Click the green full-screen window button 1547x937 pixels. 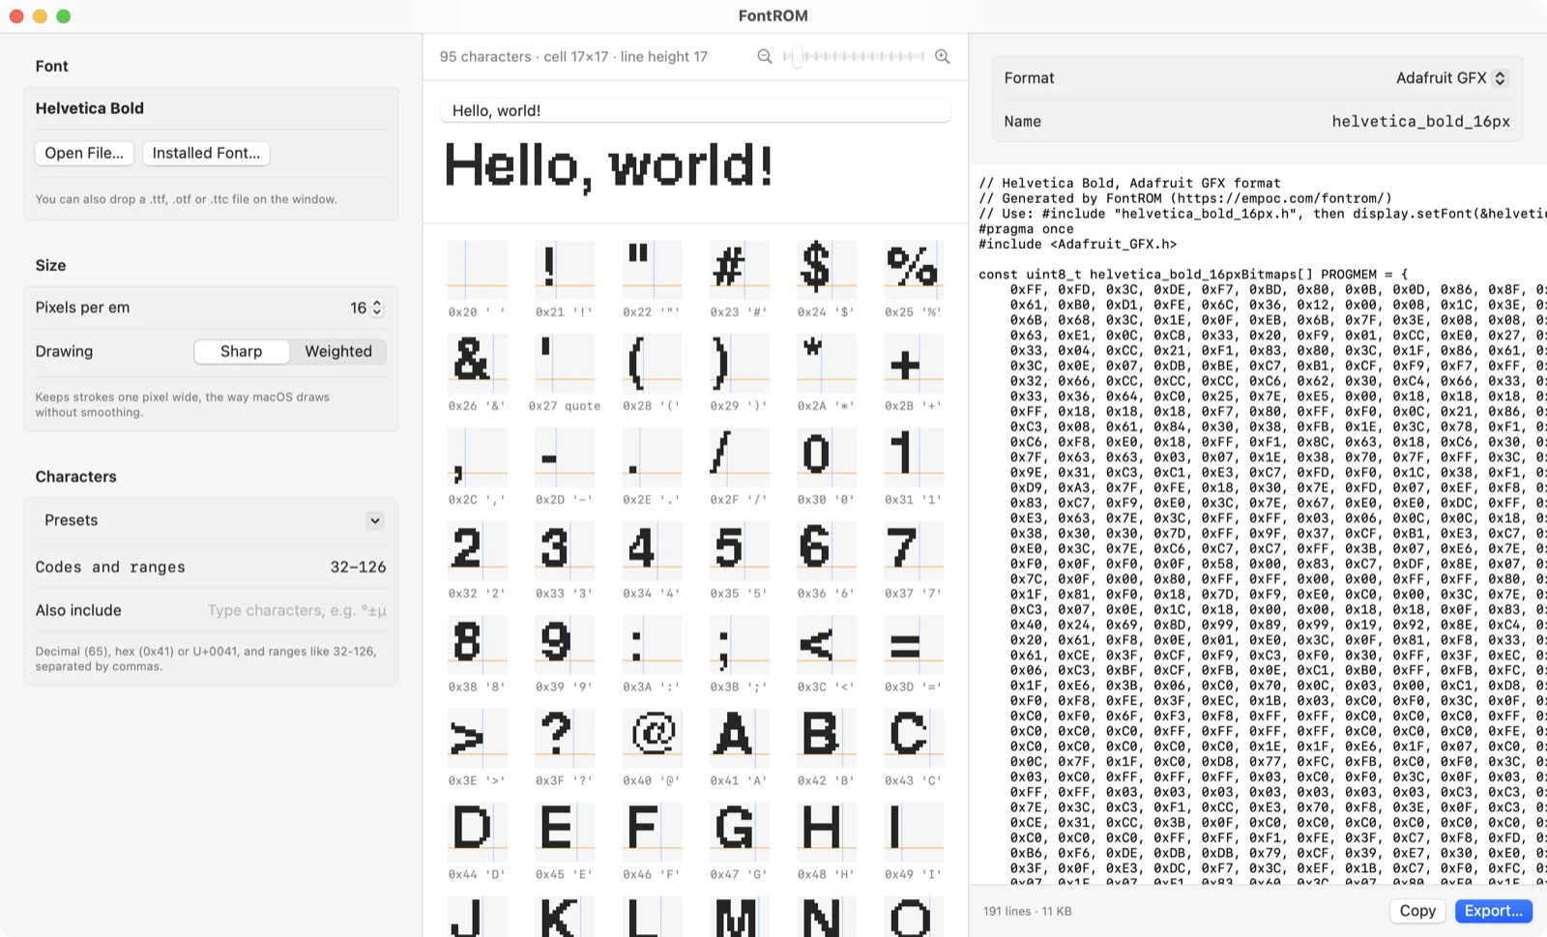tap(64, 16)
